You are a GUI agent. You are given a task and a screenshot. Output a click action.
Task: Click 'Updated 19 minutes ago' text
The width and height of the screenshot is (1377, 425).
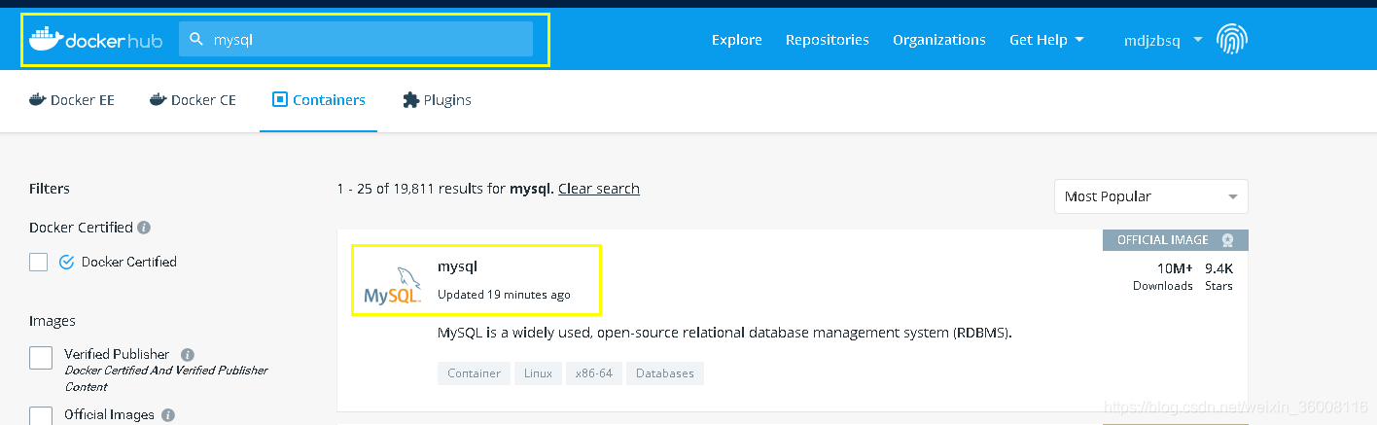click(504, 295)
